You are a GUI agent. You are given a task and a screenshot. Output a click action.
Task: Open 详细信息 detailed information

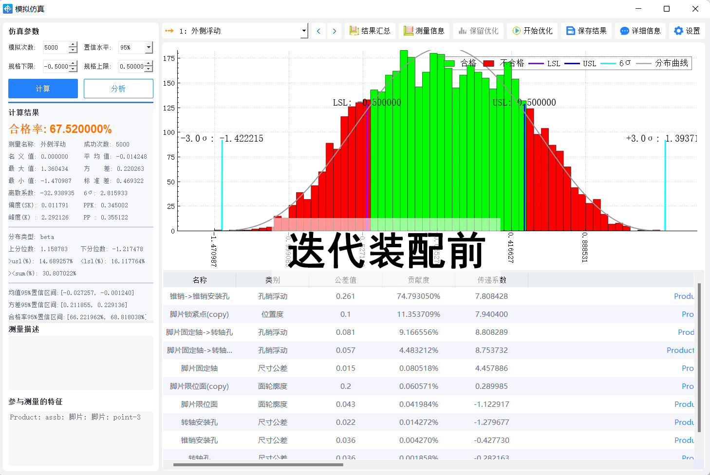click(639, 30)
